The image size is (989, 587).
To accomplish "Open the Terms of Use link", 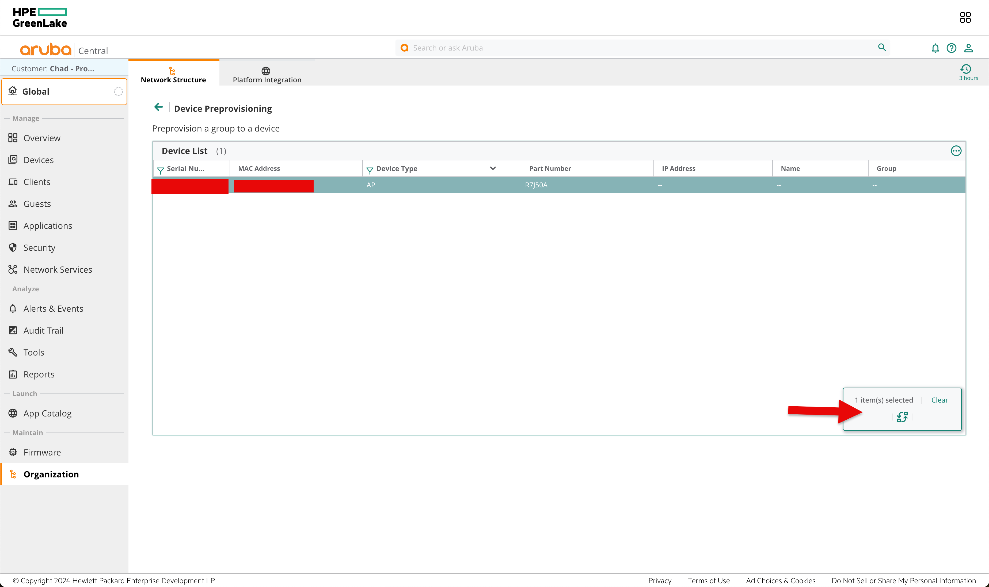I will [708, 580].
